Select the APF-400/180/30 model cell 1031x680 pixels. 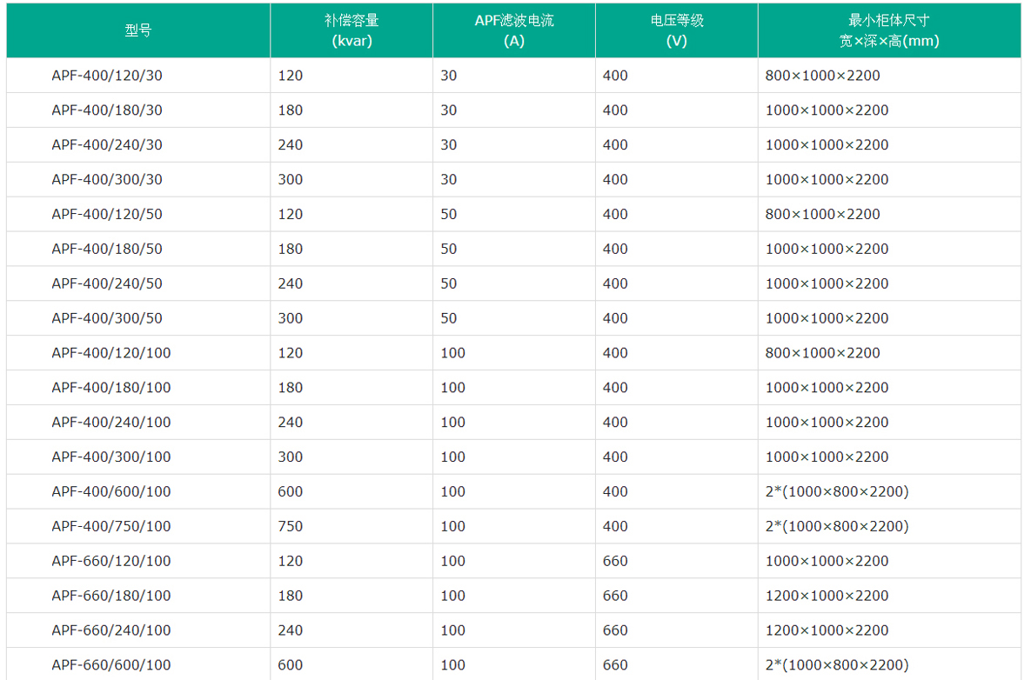point(107,110)
